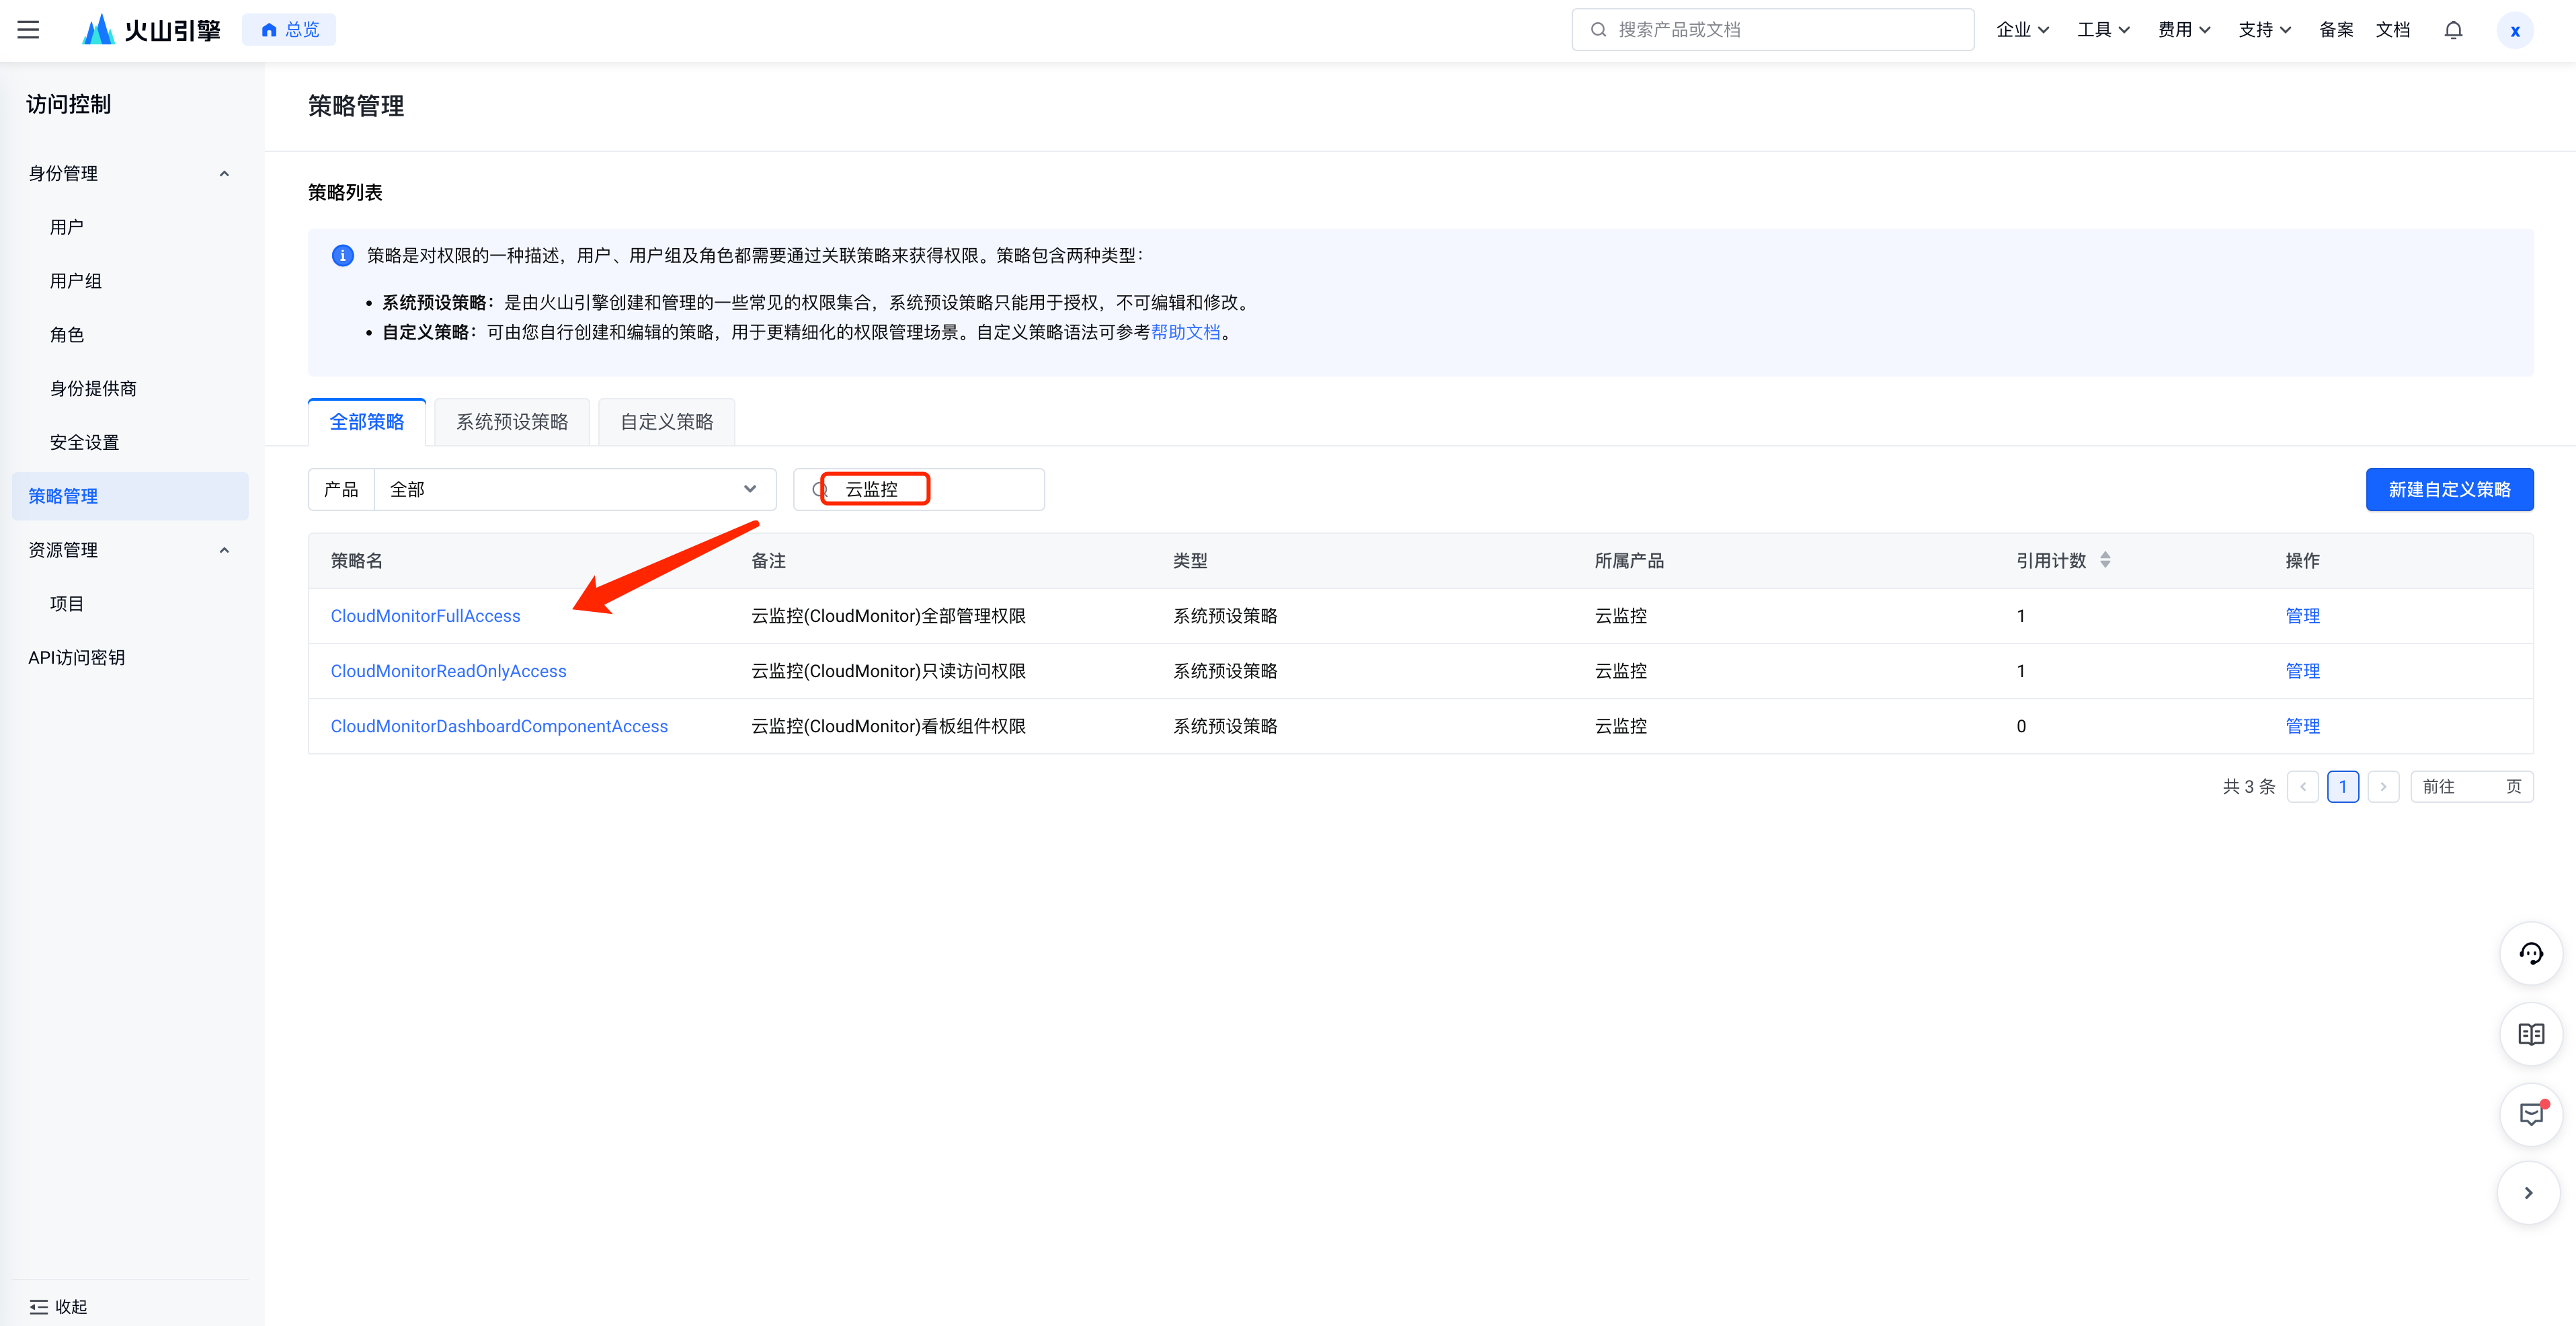The width and height of the screenshot is (2576, 1326).
Task: Click the 搜索产品或文档 search field
Action: [1772, 30]
